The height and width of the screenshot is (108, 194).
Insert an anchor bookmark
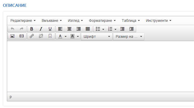50,36
